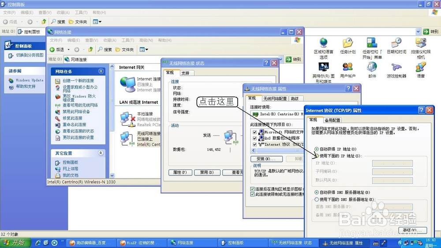
Task: Open 语音 control panel icon
Action: (421, 70)
